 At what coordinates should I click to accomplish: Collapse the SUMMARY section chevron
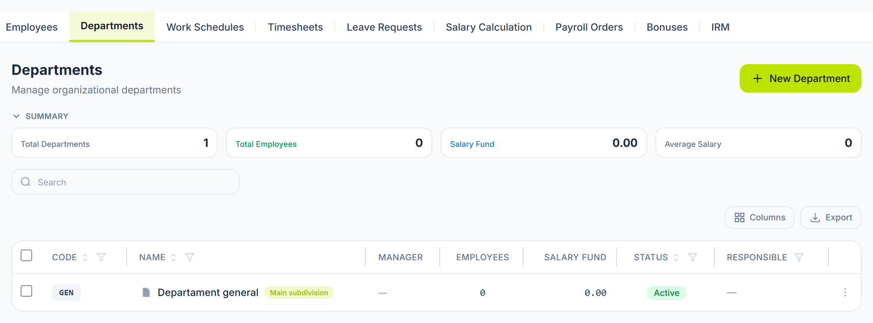16,116
